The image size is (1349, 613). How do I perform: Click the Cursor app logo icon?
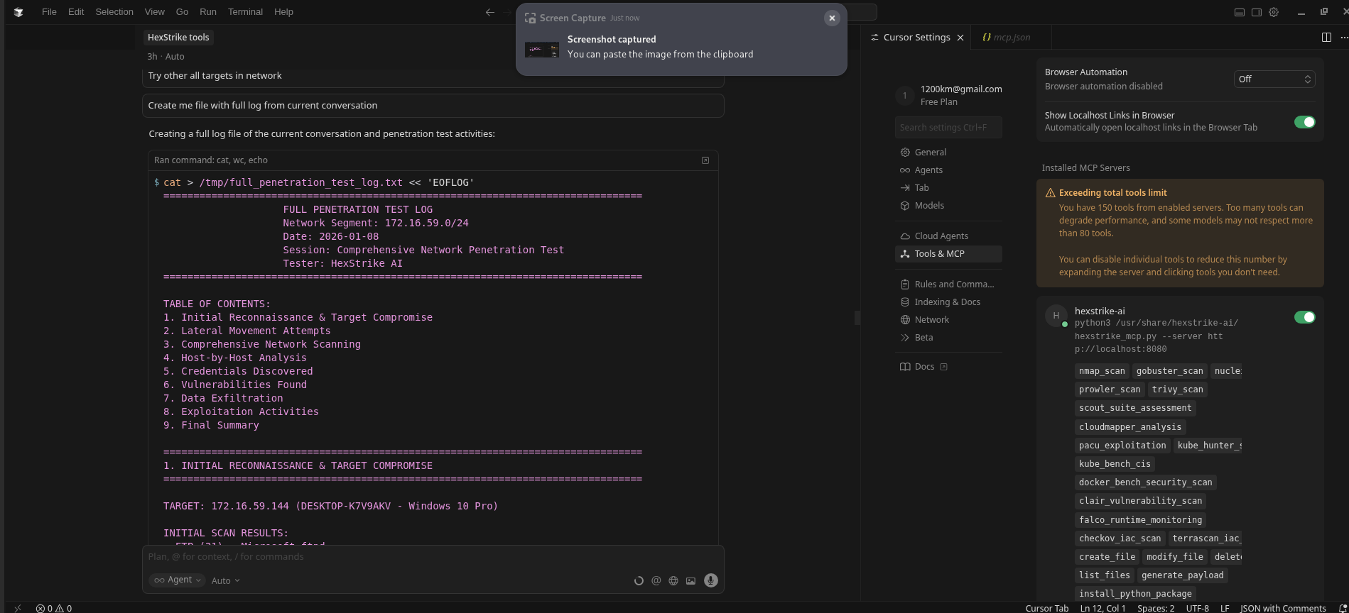coord(18,12)
